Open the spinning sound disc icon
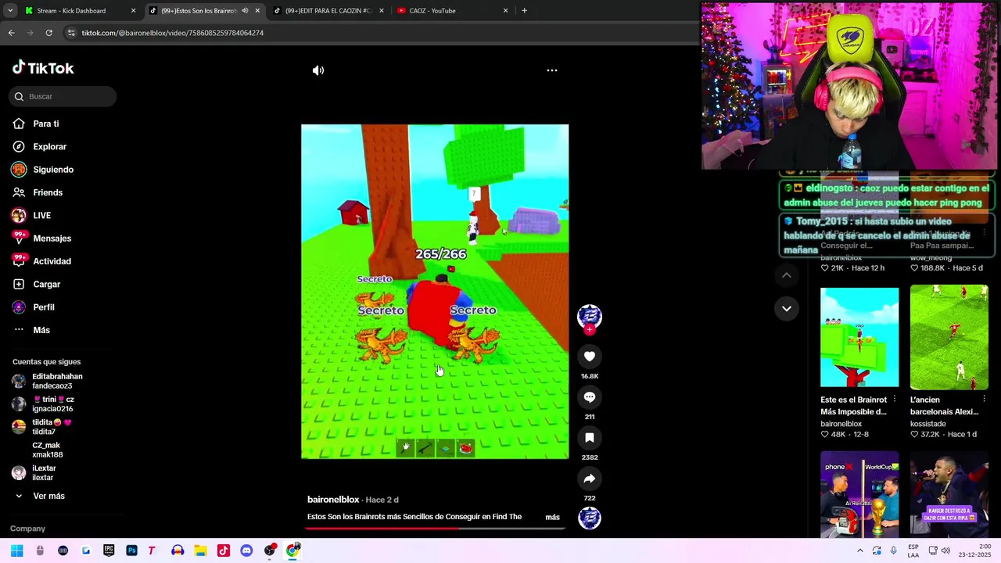1001x563 pixels. pos(590,518)
